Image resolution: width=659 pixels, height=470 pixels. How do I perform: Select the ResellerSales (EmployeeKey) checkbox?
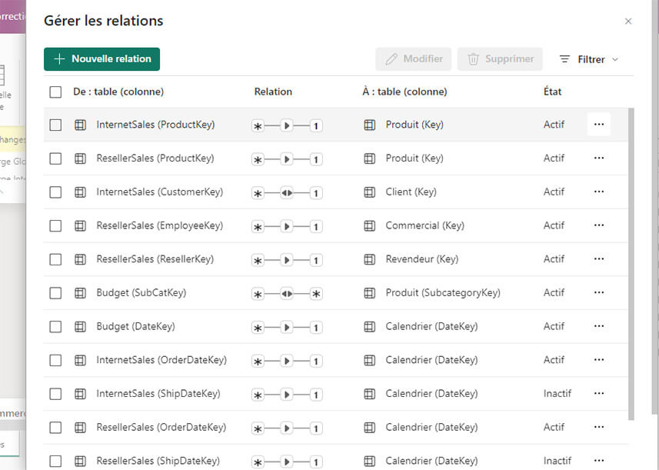pos(55,225)
